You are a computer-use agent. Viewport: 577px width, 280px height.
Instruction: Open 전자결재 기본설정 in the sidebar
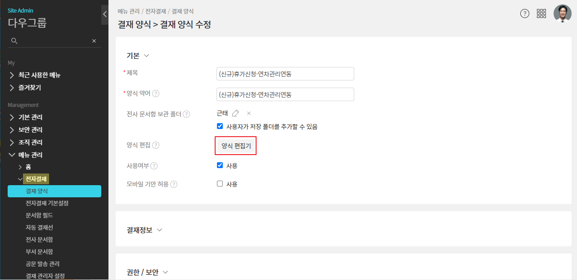47,203
